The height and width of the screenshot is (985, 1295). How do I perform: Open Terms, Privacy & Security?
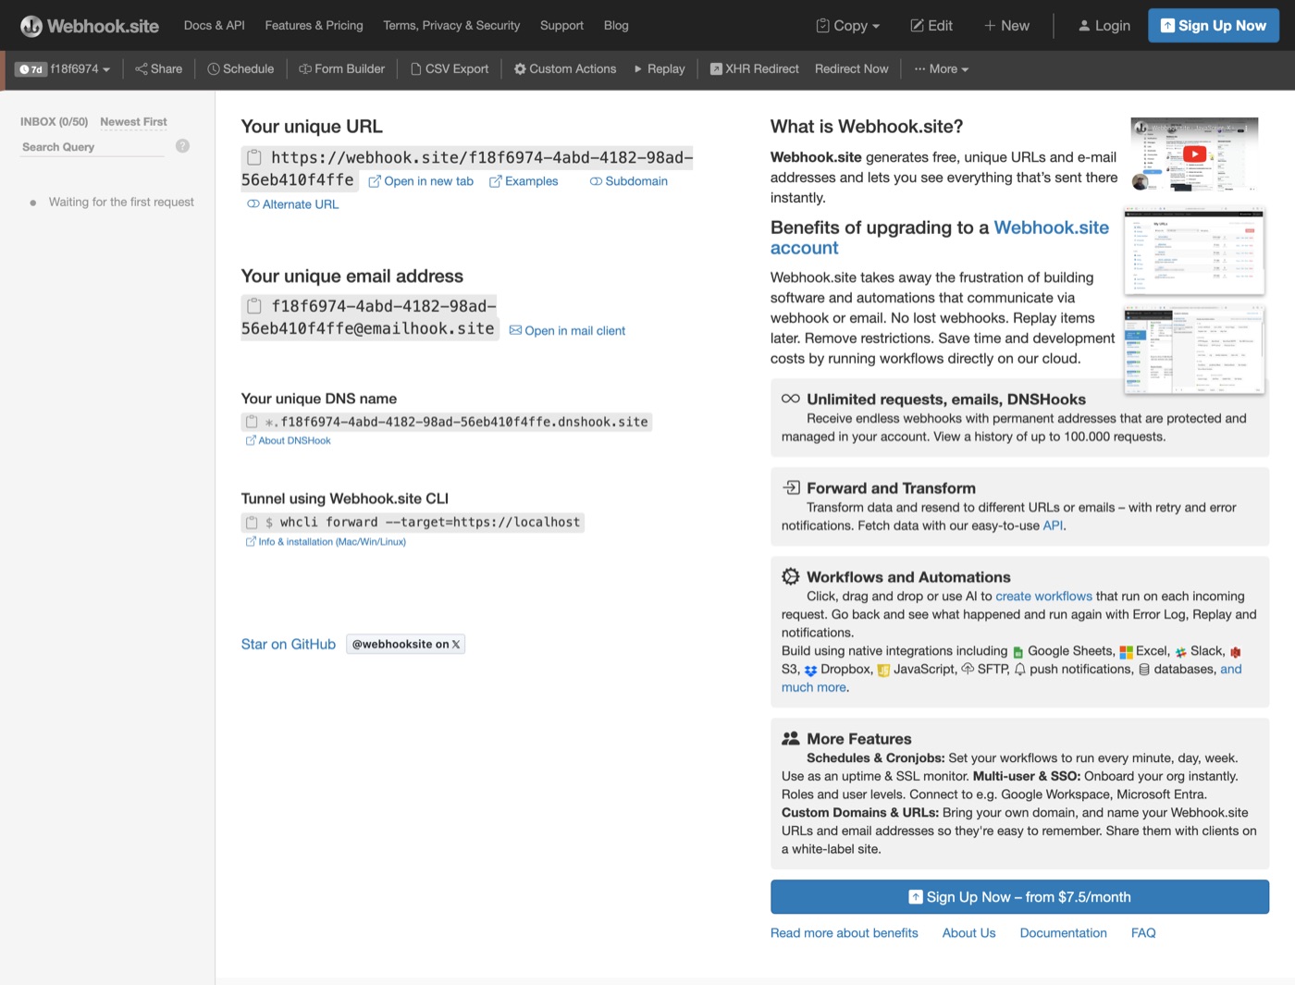[x=451, y=26]
